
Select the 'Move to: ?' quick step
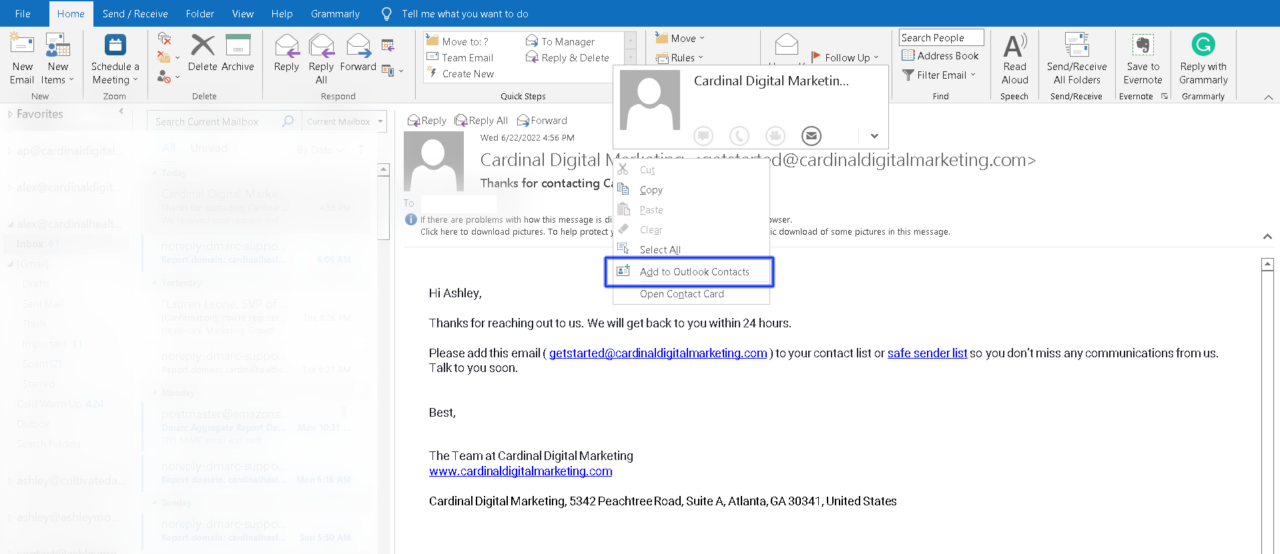(458, 41)
